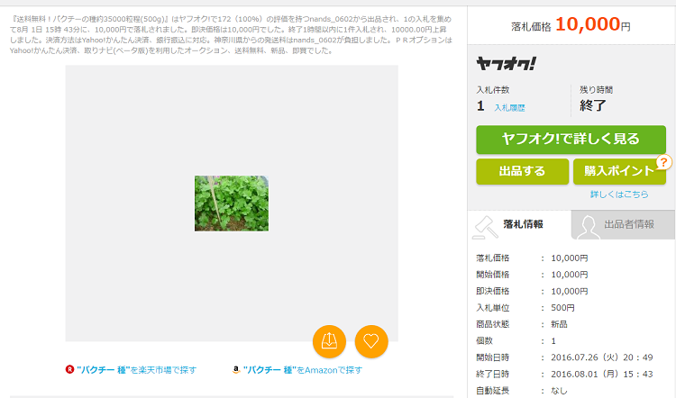
Task: Click the 自動延長 value なし
Action: pyautogui.click(x=559, y=391)
